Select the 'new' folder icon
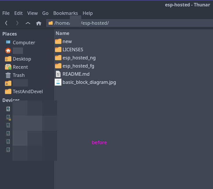 (58, 41)
